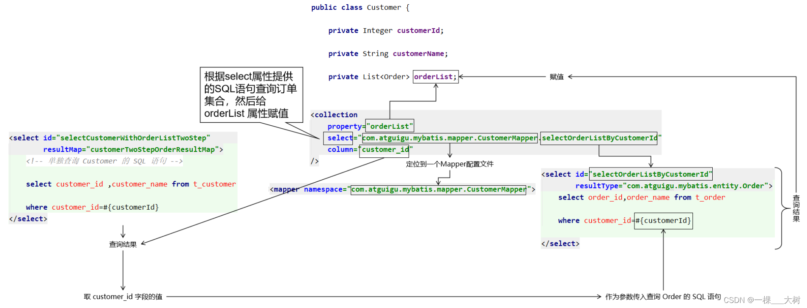Select the 'private Integer customerId;' field line
This screenshot has width=807, height=308.
(386, 30)
